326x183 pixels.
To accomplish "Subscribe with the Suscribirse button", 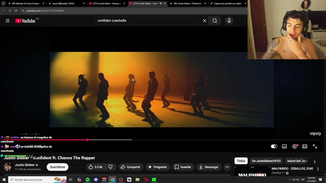I will click(x=58, y=167).
